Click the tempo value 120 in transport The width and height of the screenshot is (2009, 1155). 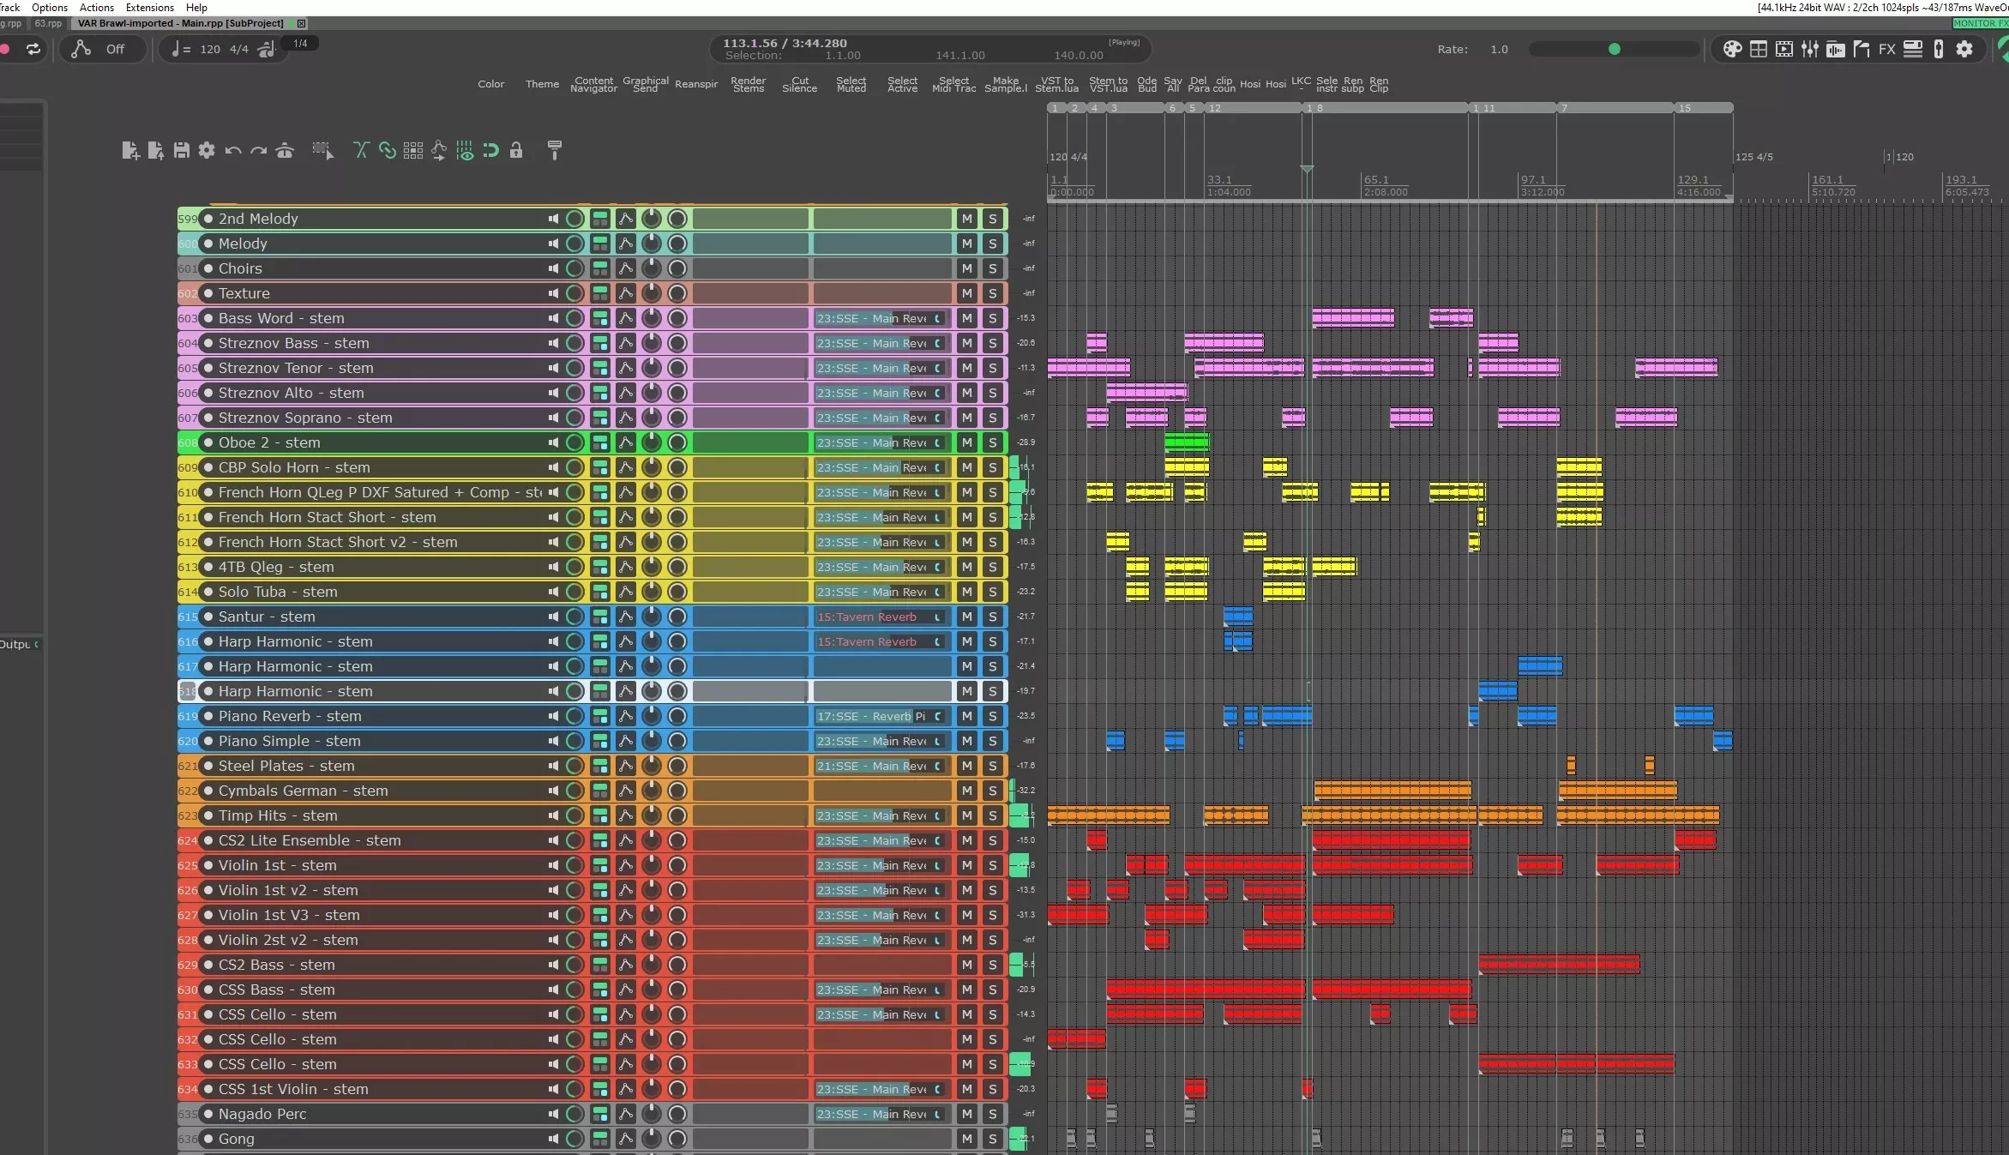coord(210,50)
